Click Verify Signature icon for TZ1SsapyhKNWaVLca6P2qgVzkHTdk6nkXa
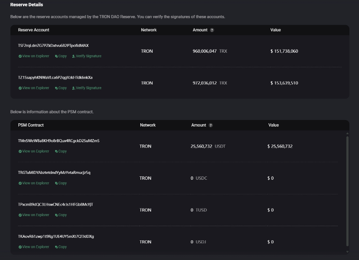The width and height of the screenshot is (359, 260). point(73,88)
